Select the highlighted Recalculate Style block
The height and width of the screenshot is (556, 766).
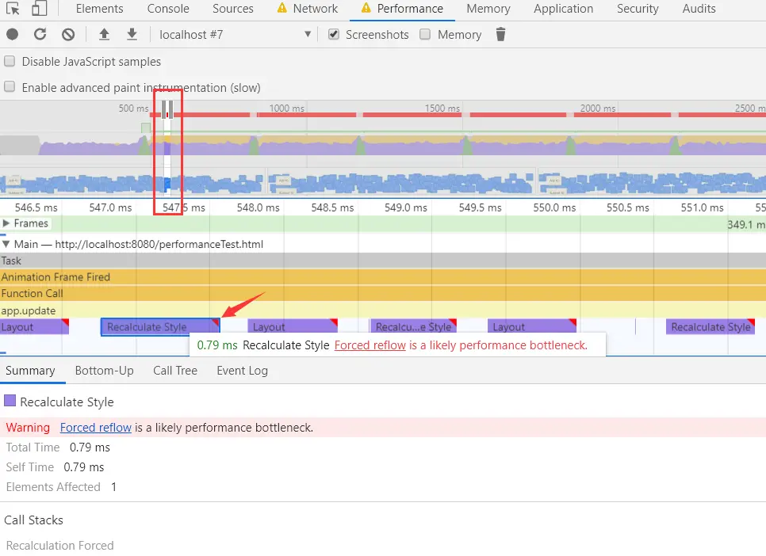click(160, 326)
